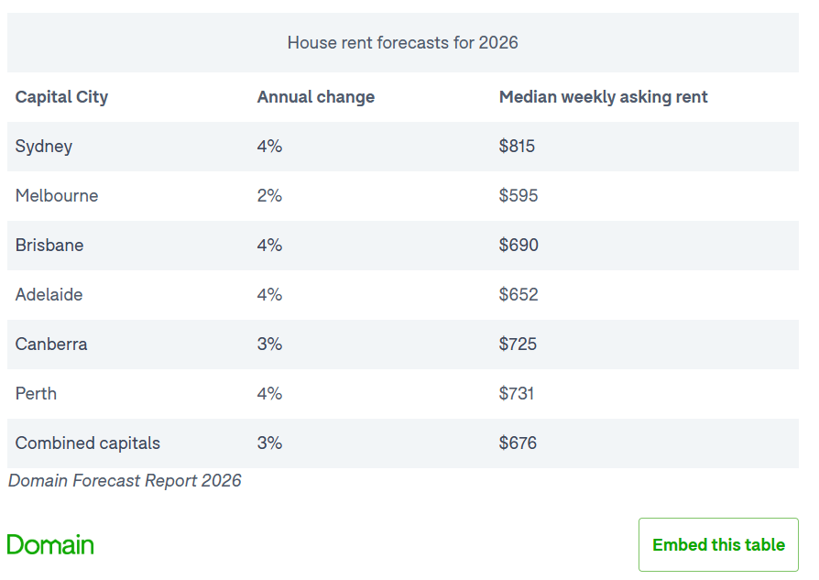Click the Capital City column header
819x580 pixels.
[x=61, y=97]
